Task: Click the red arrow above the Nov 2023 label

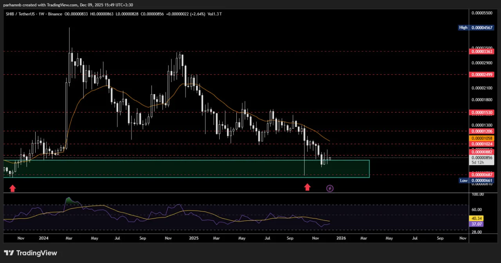Action: 13,188
